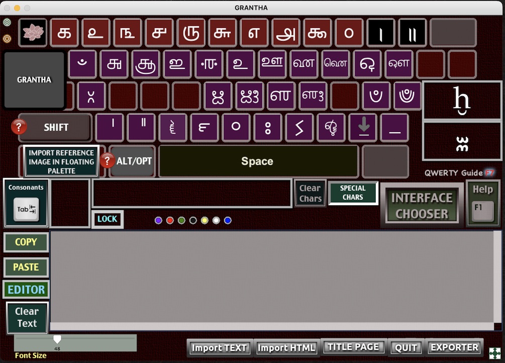
Task: Open the INTERFACE CHOOSER
Action: (422, 206)
